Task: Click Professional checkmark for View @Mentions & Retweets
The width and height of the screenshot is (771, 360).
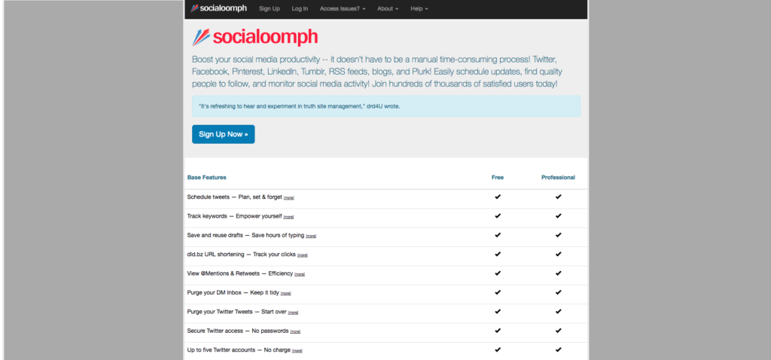Action: [558, 273]
